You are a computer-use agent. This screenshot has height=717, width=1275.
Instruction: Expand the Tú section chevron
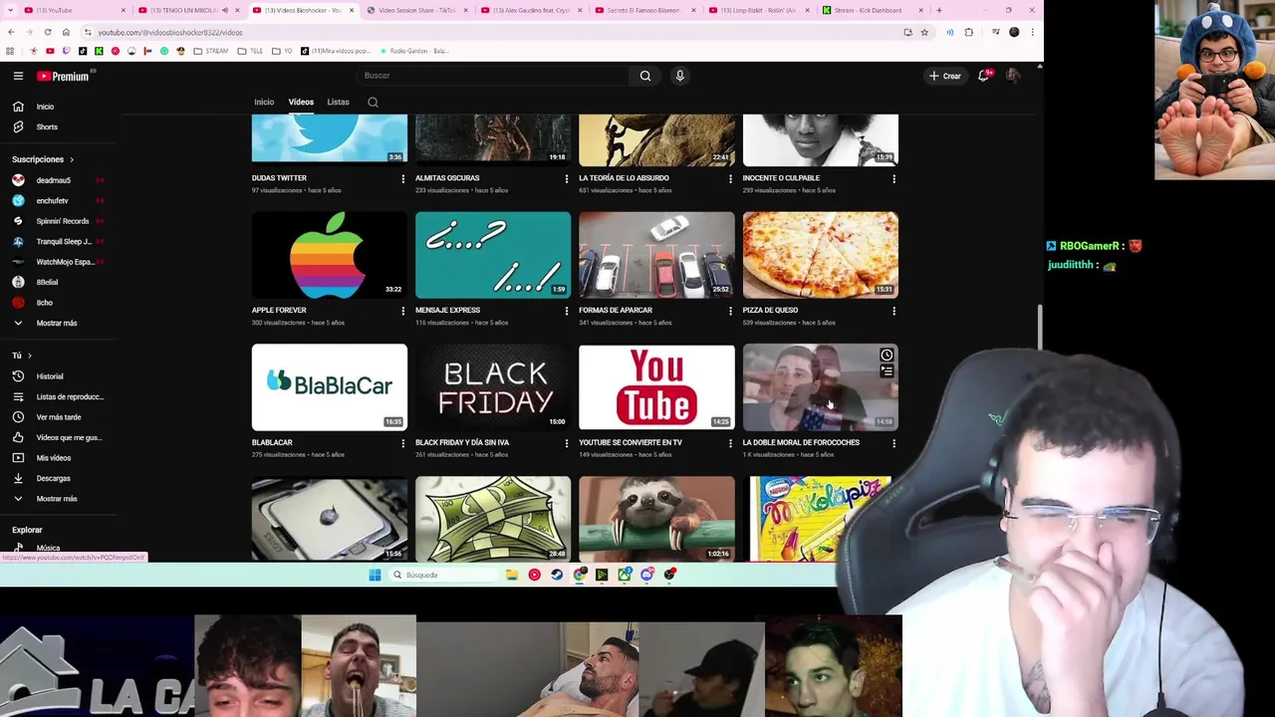[x=29, y=356]
